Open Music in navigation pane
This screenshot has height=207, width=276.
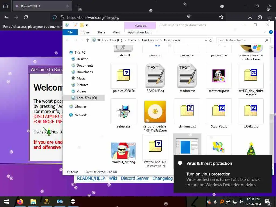[81, 78]
